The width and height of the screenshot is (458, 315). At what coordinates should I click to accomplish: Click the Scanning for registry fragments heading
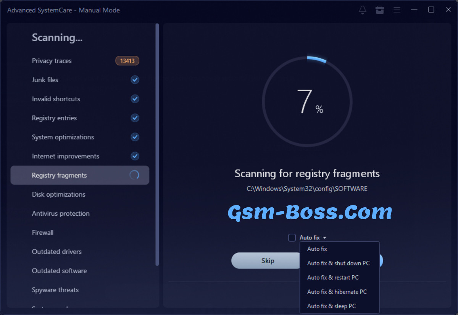(x=307, y=174)
